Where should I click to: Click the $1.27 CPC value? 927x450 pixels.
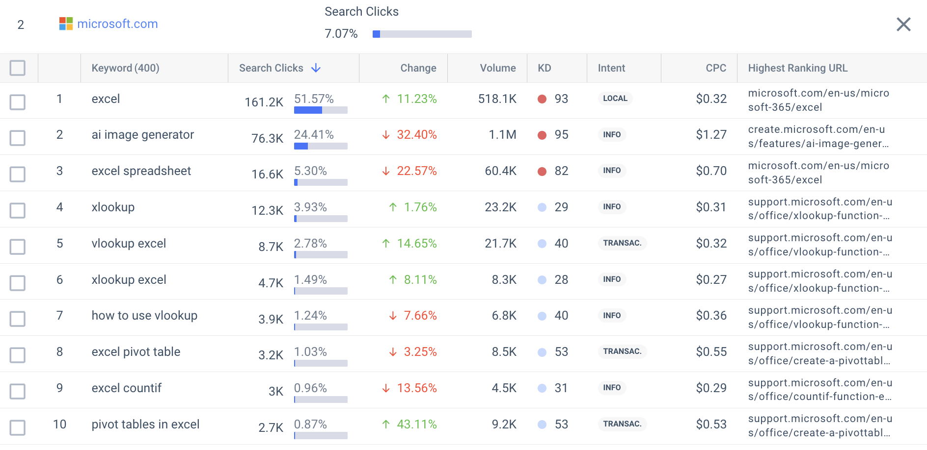pos(711,135)
